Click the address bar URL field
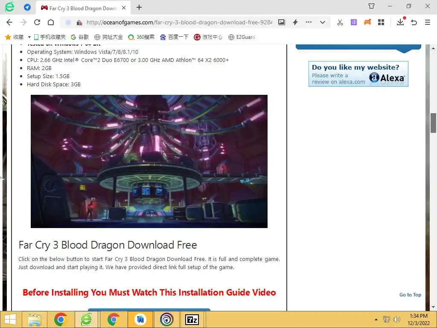The width and height of the screenshot is (437, 328). tap(179, 22)
